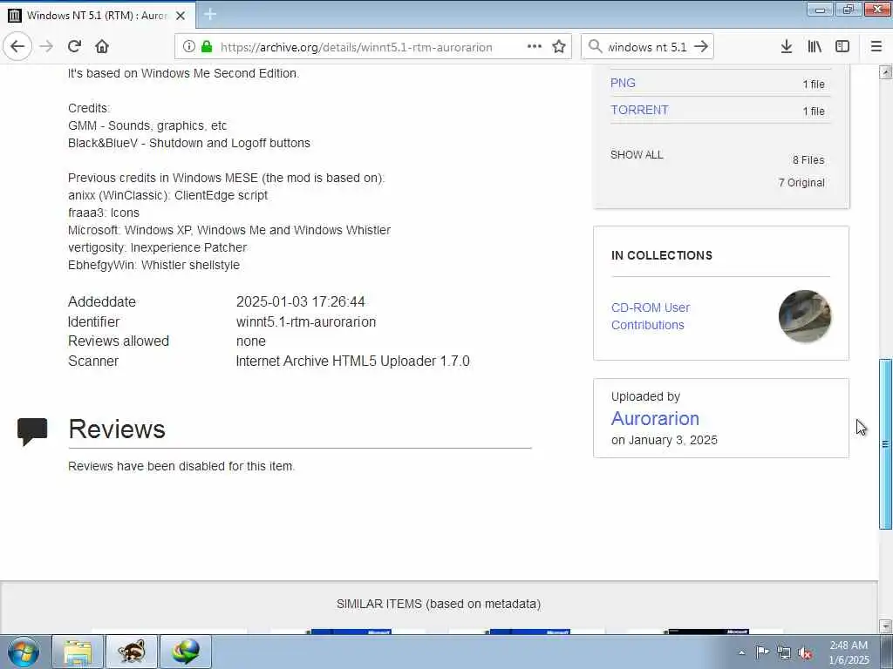Click the network tray icon
Image resolution: width=893 pixels, height=669 pixels.
click(x=784, y=653)
